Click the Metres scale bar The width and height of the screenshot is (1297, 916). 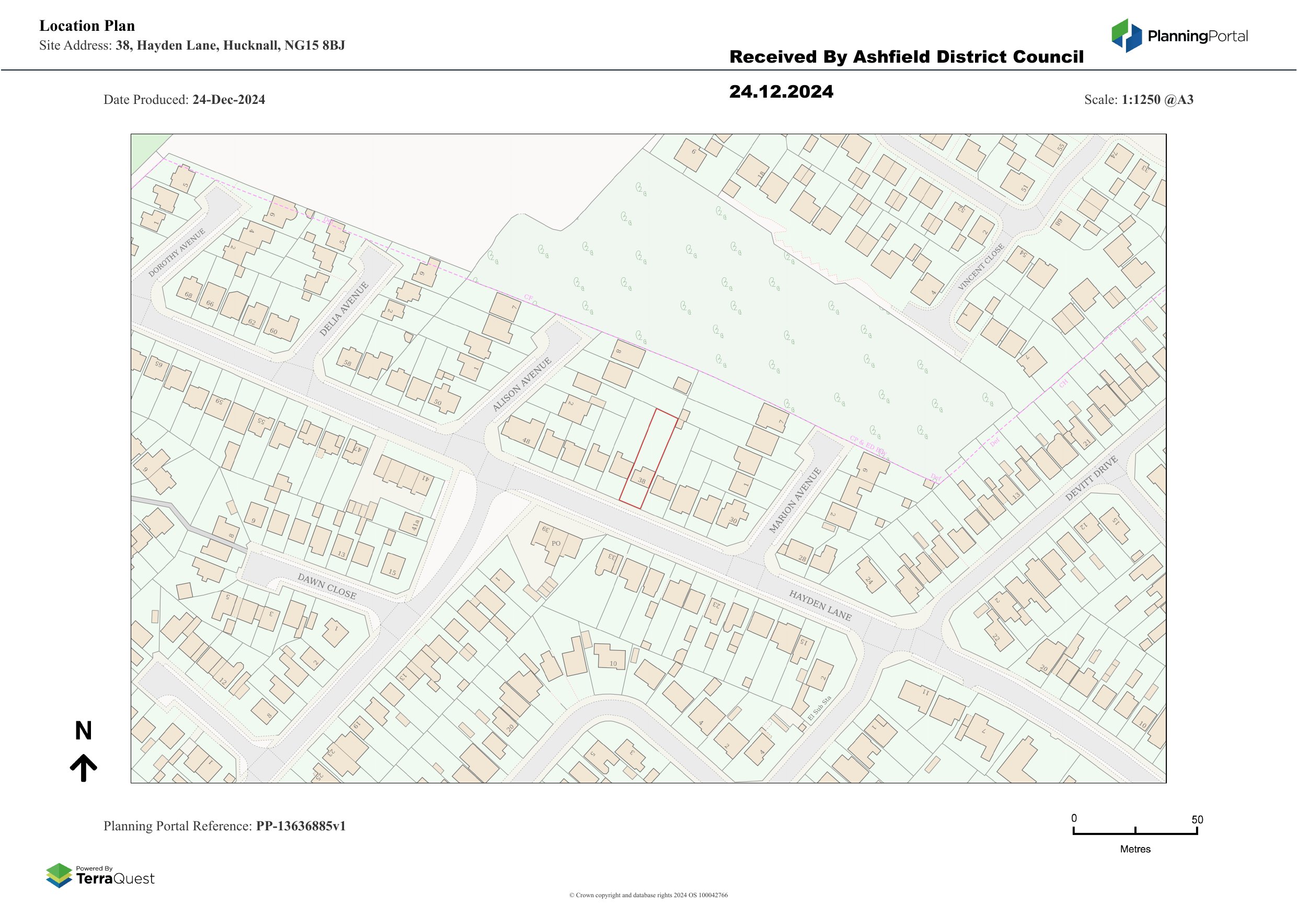[1135, 832]
